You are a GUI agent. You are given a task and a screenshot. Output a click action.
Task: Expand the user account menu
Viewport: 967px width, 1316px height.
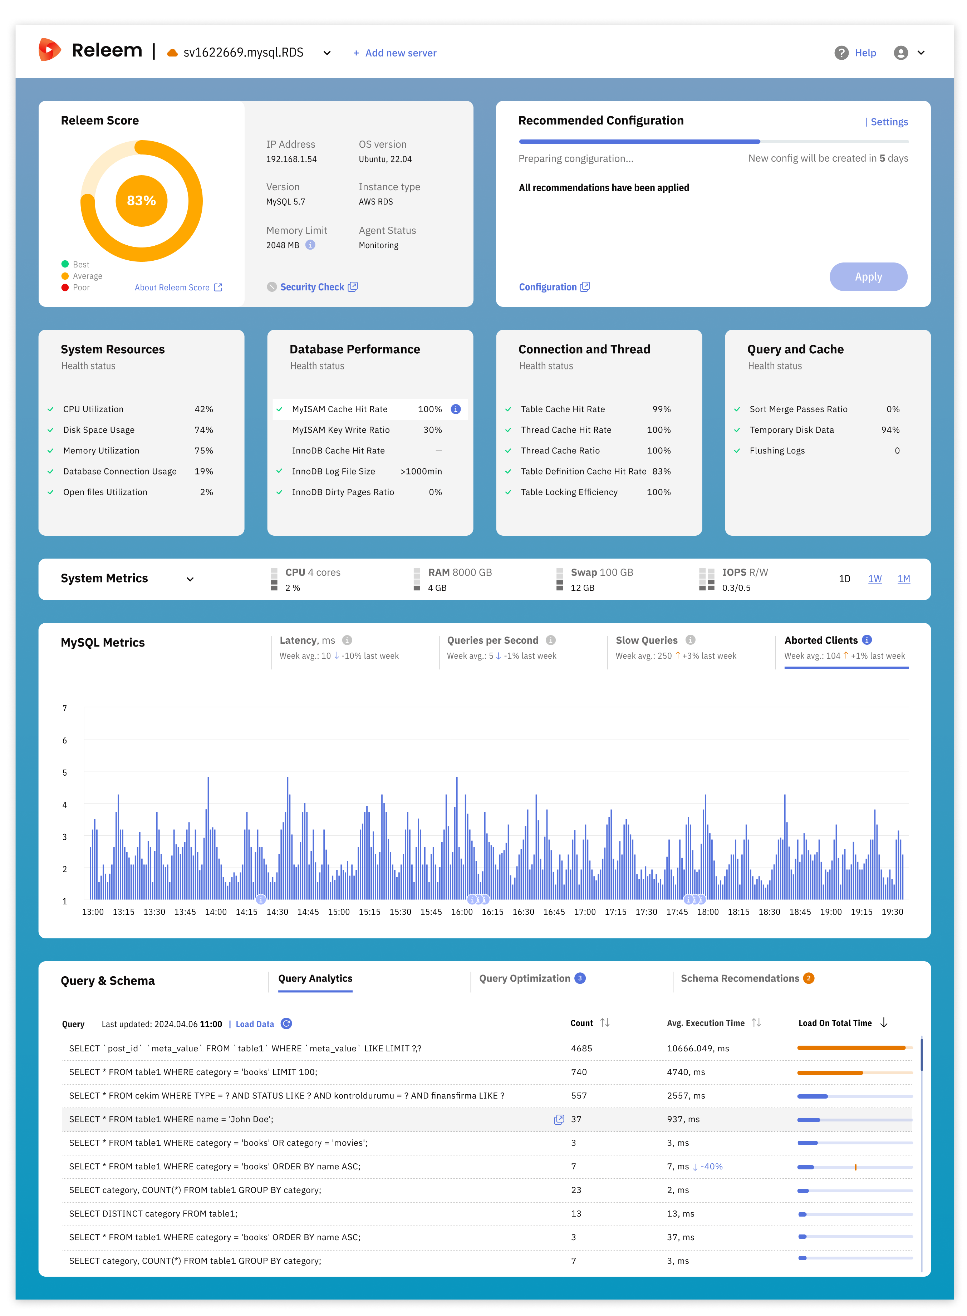point(921,53)
